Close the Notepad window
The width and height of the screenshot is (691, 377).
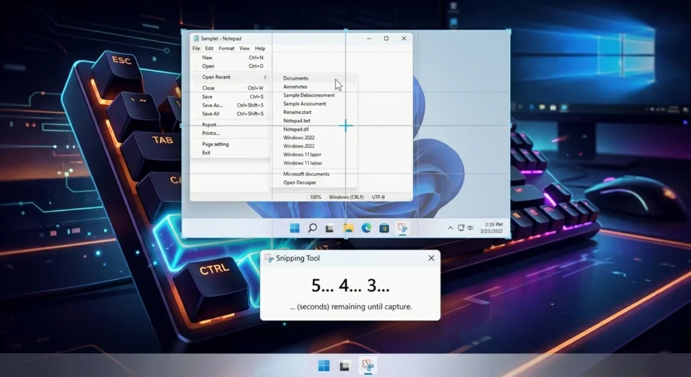click(x=404, y=38)
